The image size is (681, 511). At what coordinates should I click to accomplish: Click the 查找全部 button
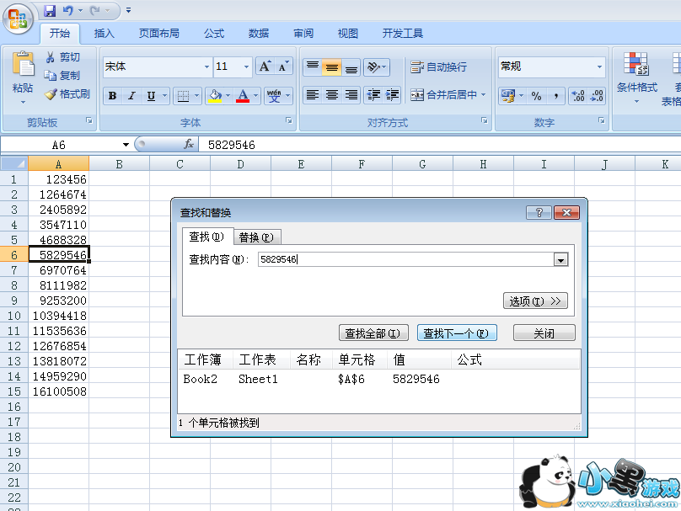pyautogui.click(x=373, y=333)
